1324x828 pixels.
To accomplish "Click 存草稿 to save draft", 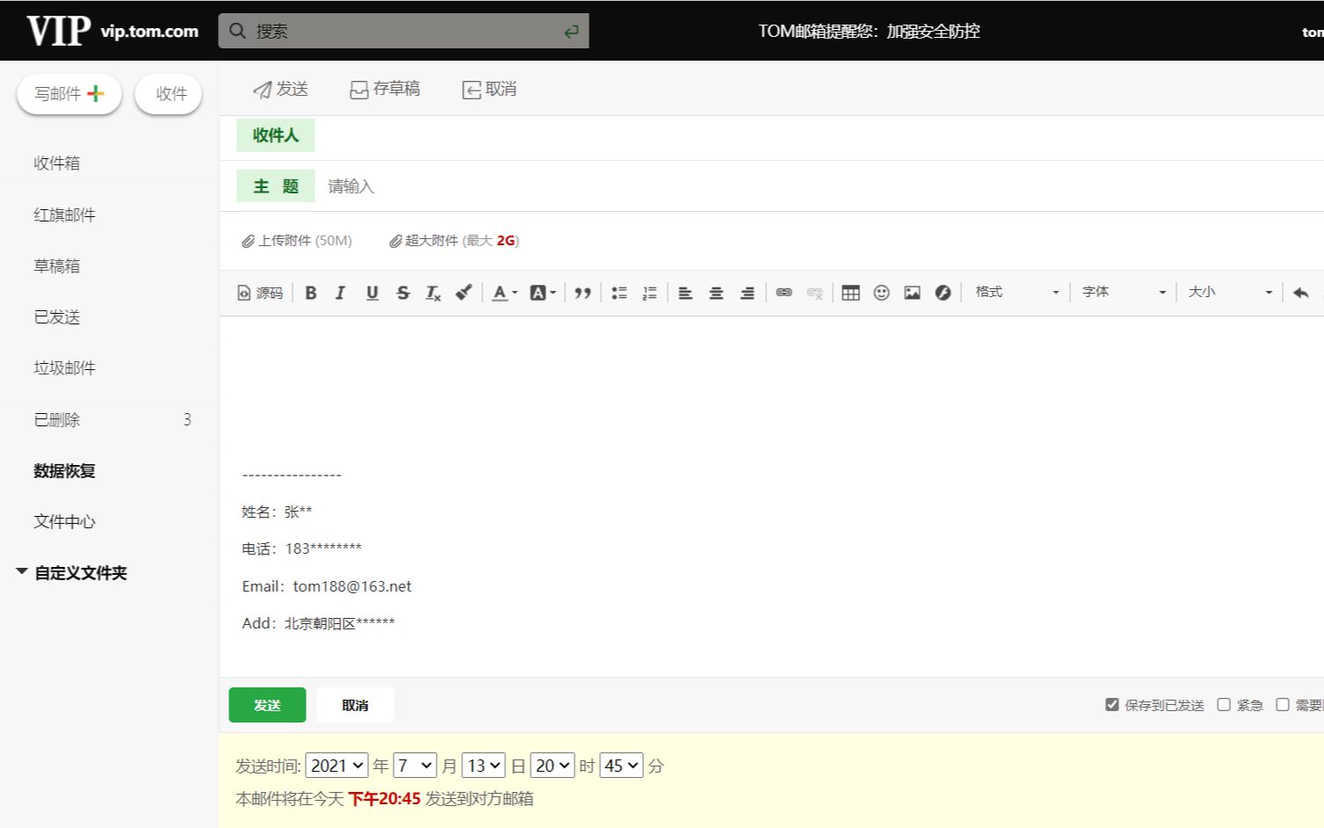I will click(x=385, y=89).
